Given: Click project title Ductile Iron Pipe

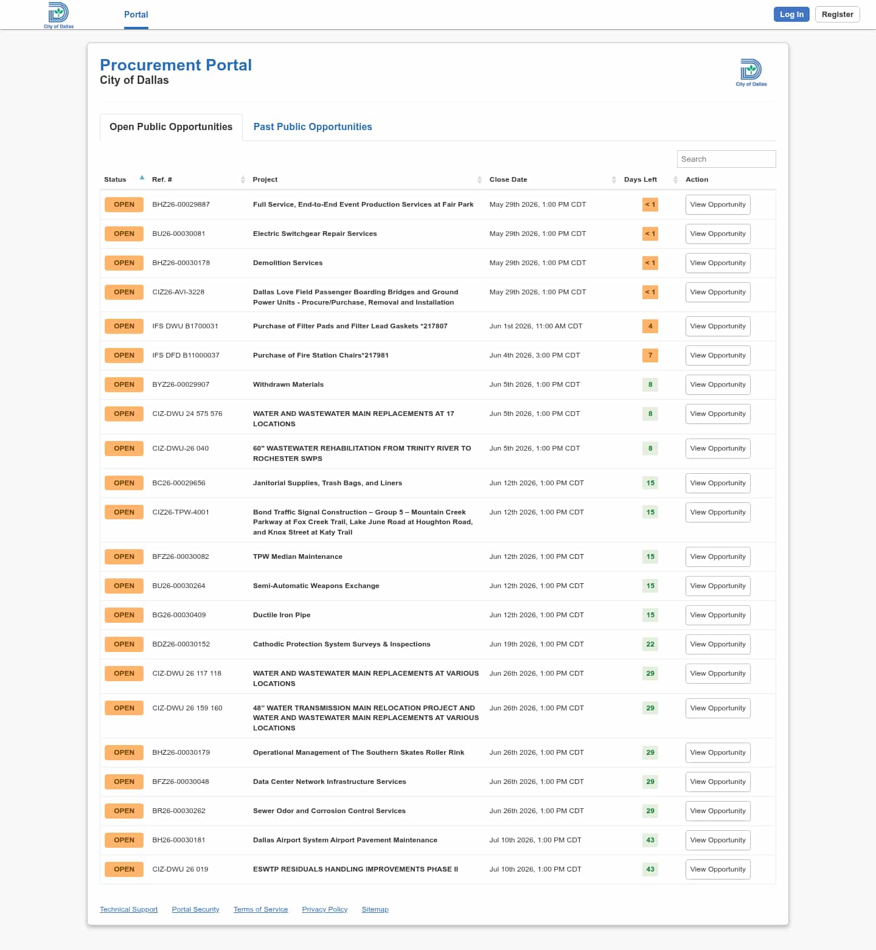Looking at the screenshot, I should click(282, 615).
